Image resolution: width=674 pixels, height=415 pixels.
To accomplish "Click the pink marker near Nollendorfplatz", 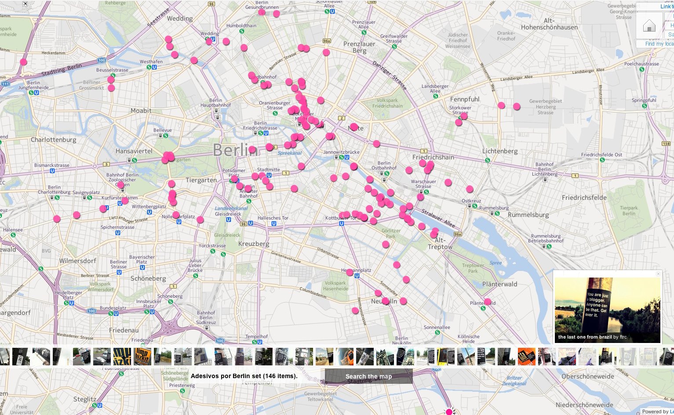I will pyautogui.click(x=176, y=215).
